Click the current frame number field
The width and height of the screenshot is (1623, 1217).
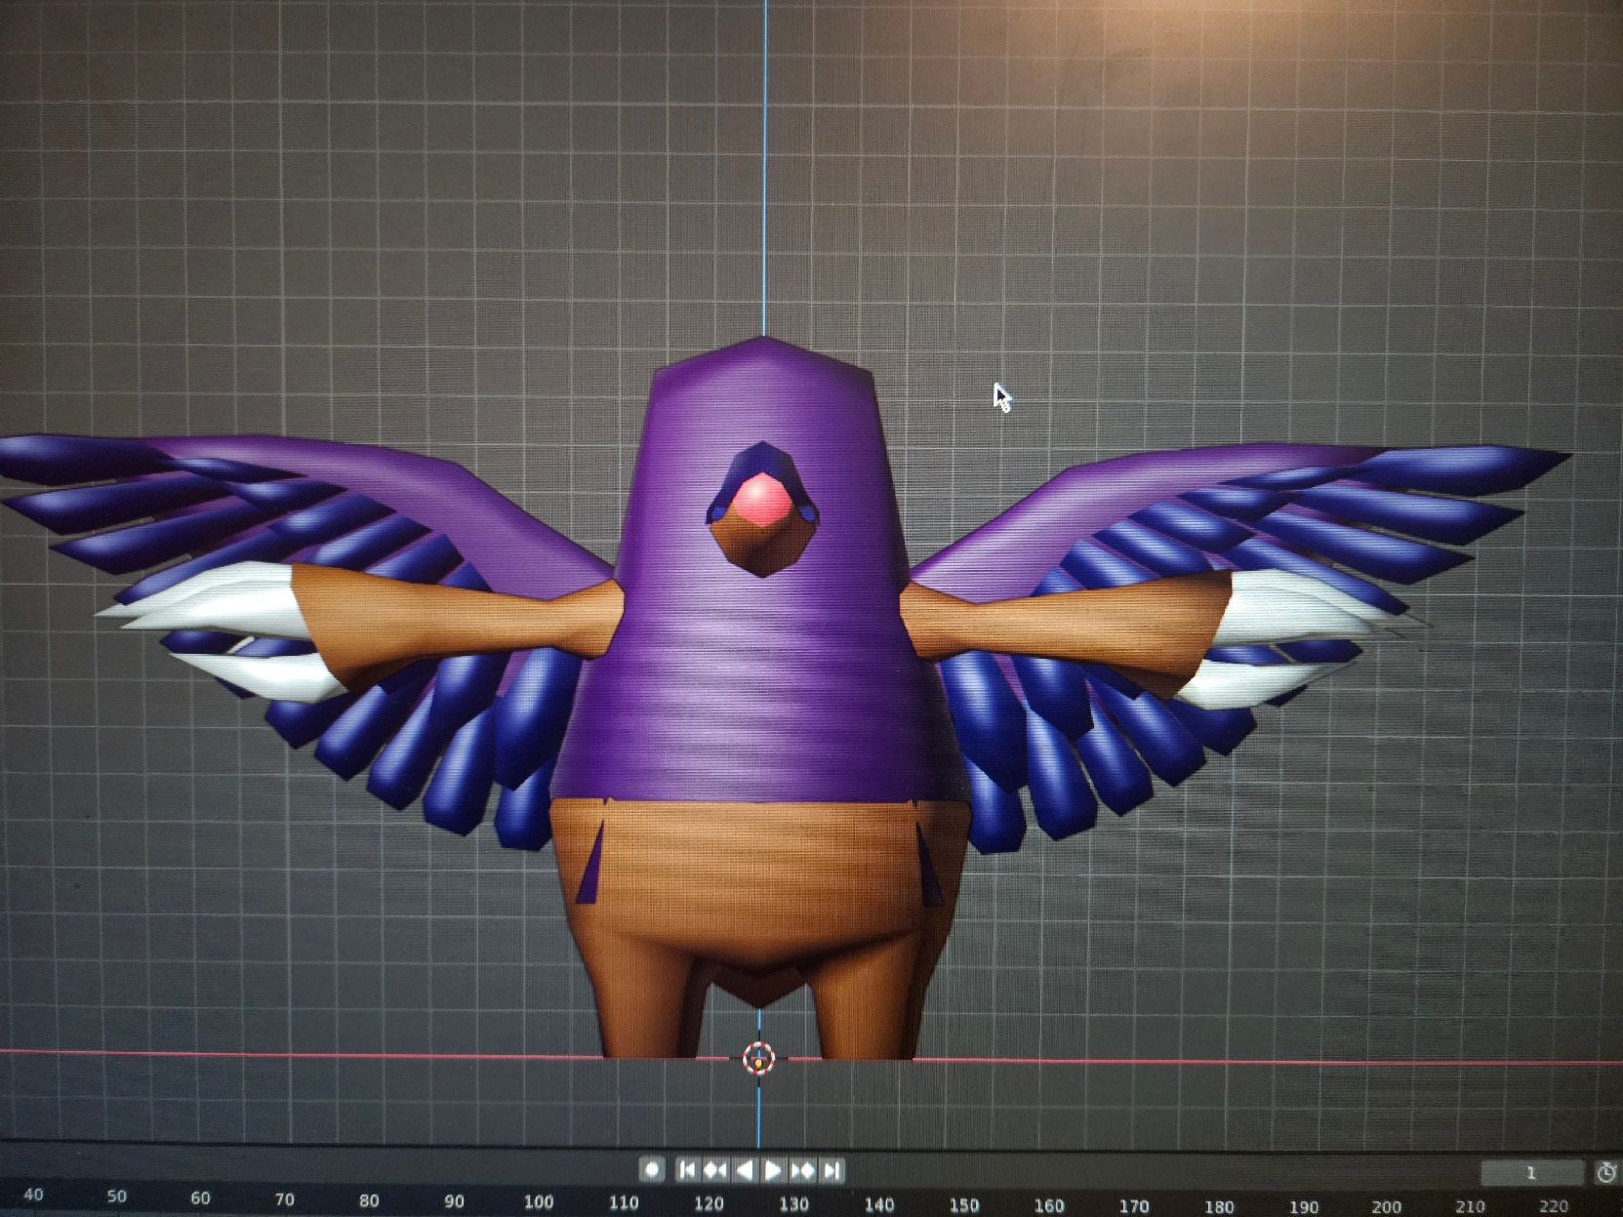pos(1530,1172)
